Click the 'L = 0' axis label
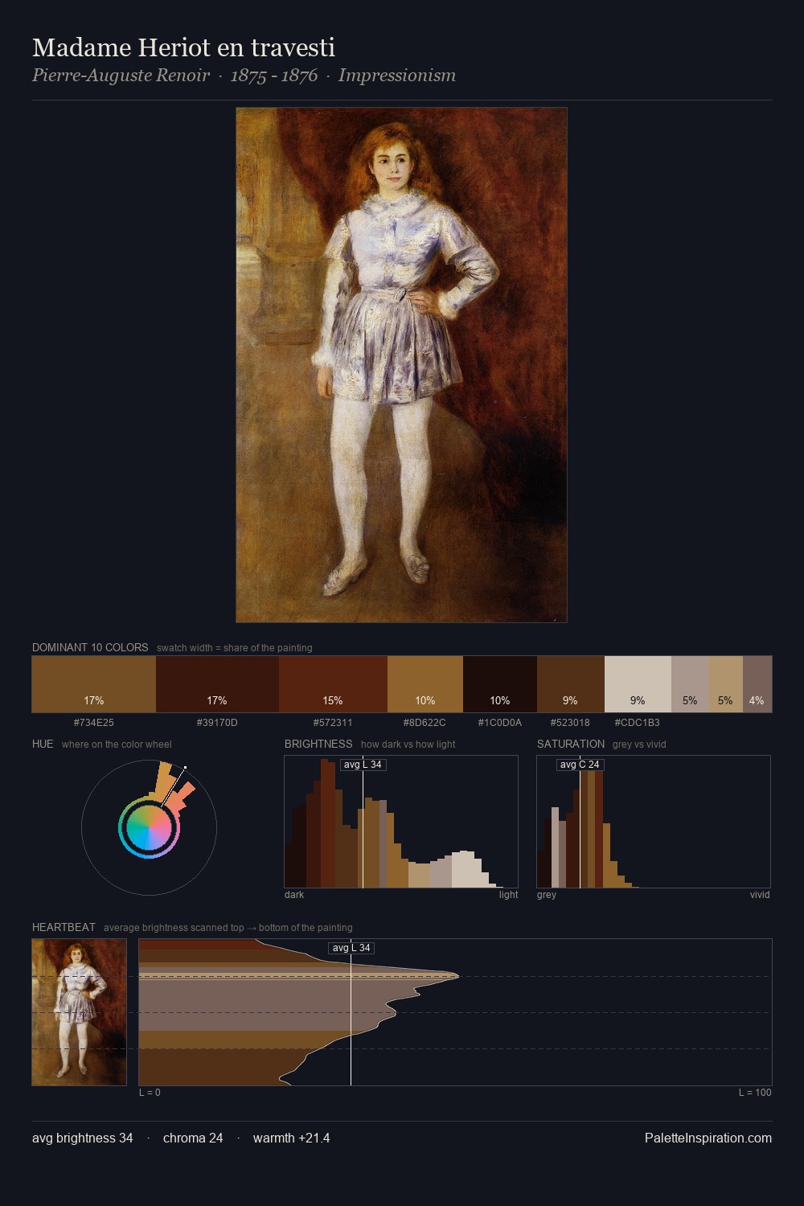The width and height of the screenshot is (804, 1206). [x=150, y=1092]
